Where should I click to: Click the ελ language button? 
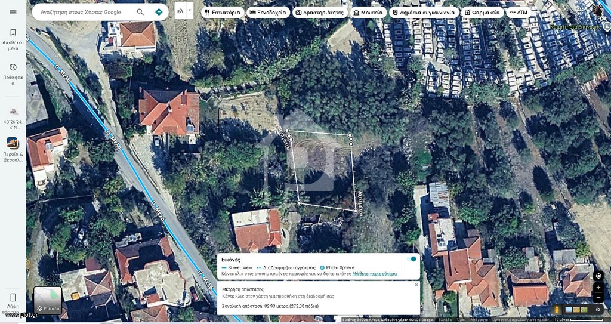[180, 11]
